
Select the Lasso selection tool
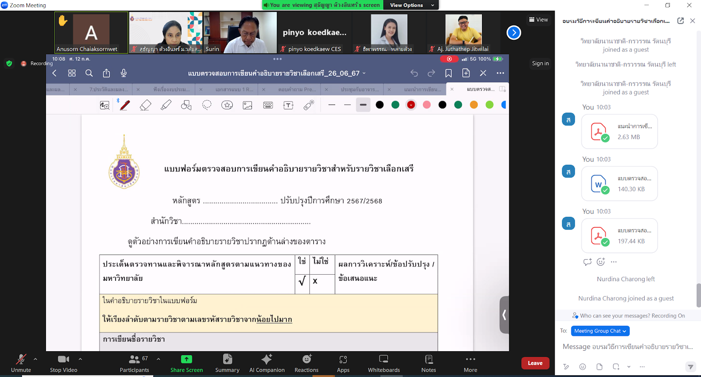[x=207, y=105]
